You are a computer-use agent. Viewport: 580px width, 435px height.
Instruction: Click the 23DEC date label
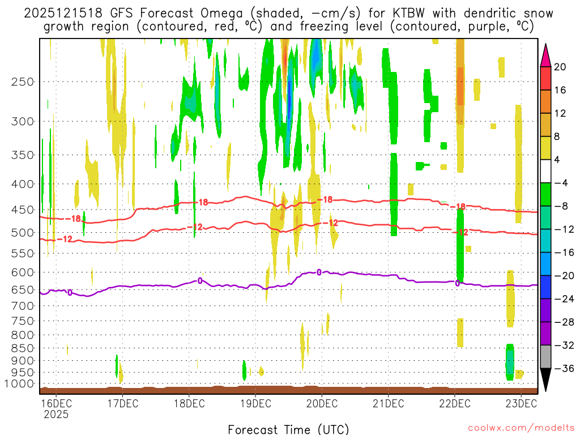[521, 403]
